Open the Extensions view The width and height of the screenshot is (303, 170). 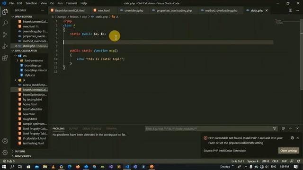[x=5, y=58]
